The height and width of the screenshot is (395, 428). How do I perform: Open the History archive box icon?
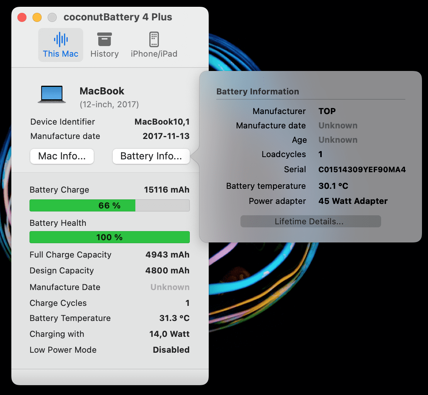click(105, 40)
